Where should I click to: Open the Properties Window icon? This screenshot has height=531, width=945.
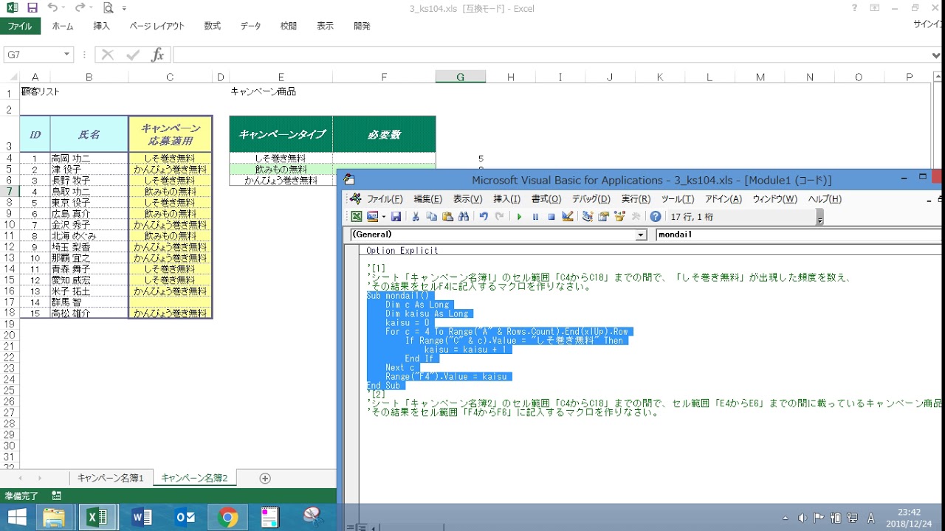click(x=604, y=217)
